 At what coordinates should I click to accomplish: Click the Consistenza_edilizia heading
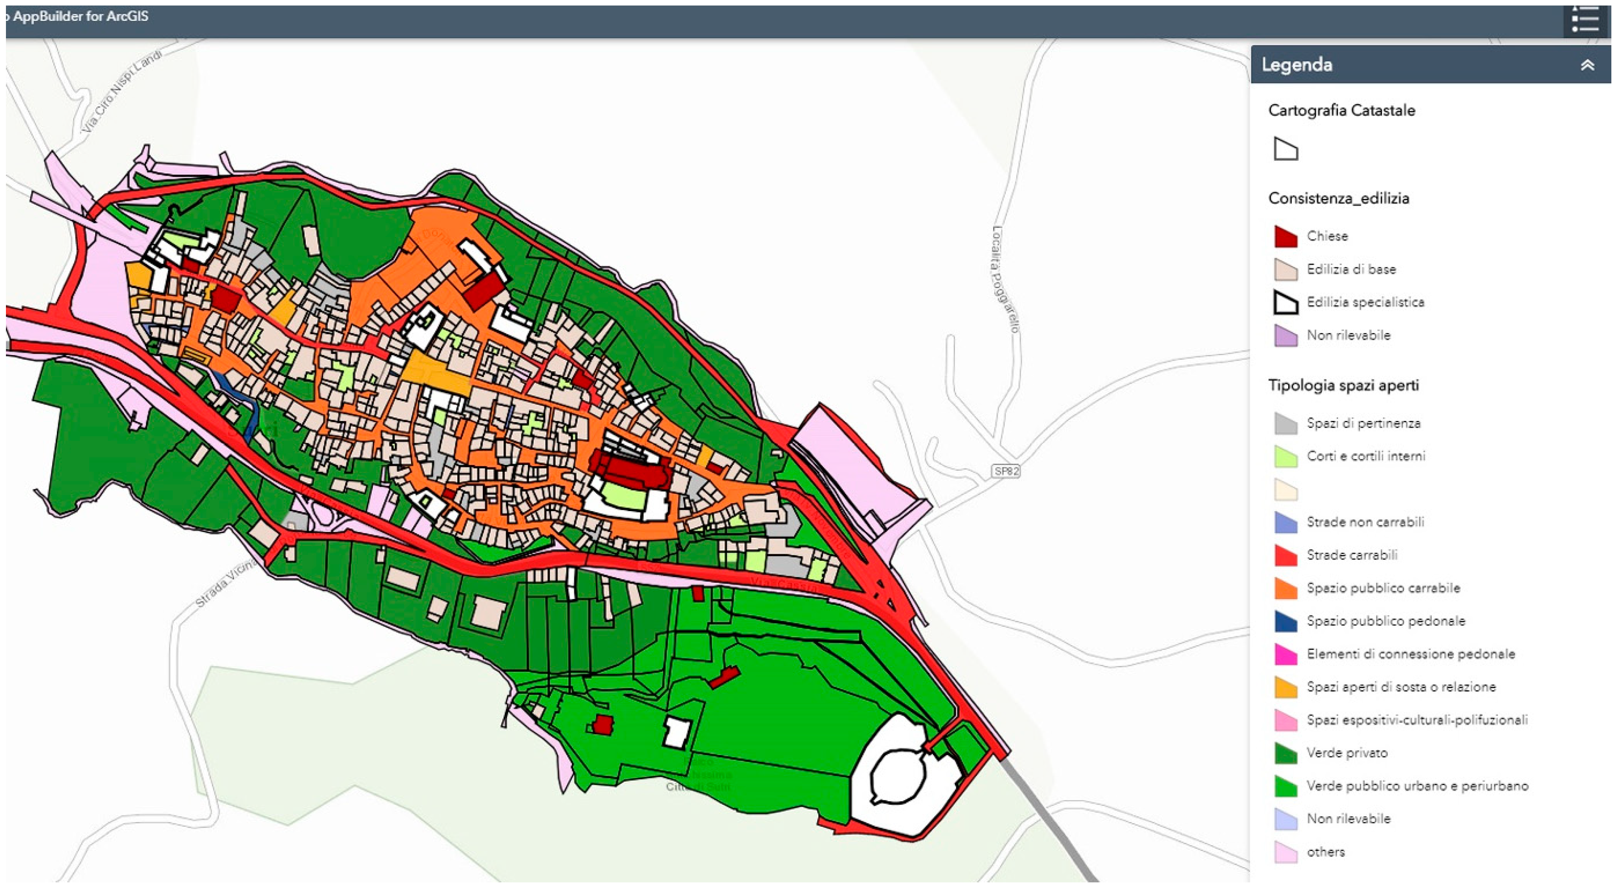(1339, 199)
